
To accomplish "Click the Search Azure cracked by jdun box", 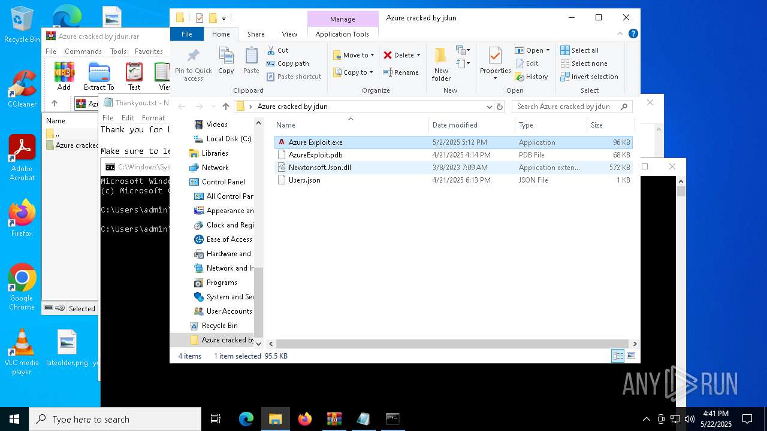I will (572, 107).
